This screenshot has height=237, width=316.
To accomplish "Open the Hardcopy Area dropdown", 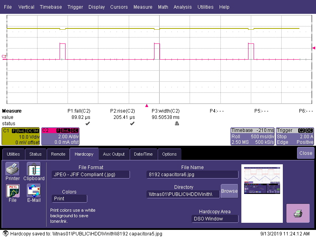I will (215, 219).
